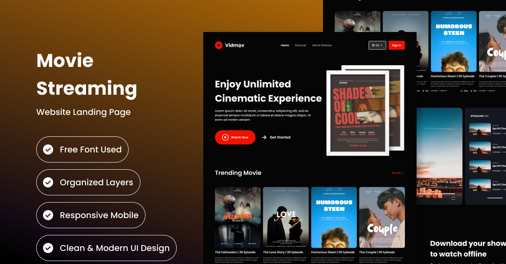Open the EN language dropdown

(377, 45)
